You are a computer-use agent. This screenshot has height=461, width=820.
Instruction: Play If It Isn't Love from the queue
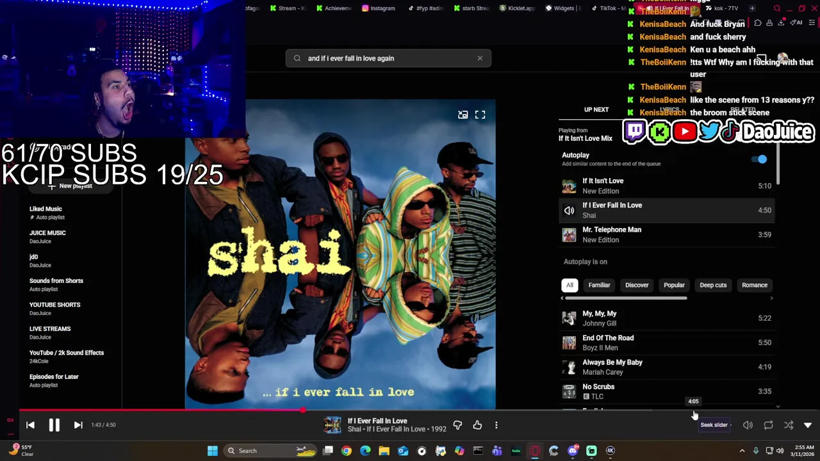click(x=666, y=186)
